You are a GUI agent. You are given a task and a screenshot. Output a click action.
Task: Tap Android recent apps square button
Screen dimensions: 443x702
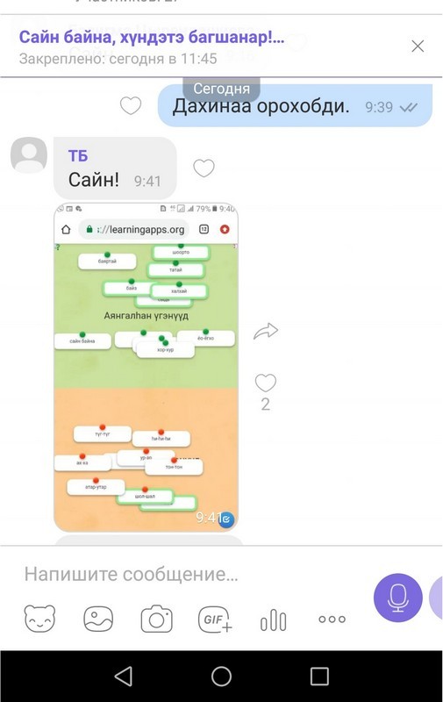(319, 676)
